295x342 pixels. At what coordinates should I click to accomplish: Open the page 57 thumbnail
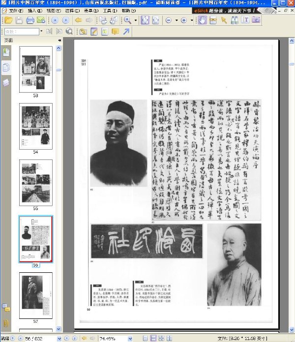pyautogui.click(x=36, y=295)
